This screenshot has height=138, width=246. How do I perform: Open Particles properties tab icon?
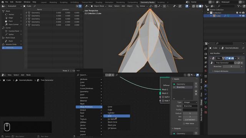pos(206,90)
